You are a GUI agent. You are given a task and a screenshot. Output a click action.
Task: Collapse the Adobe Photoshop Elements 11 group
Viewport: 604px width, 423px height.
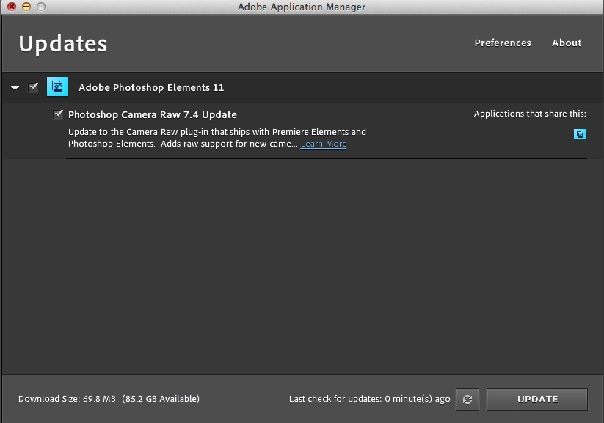15,88
